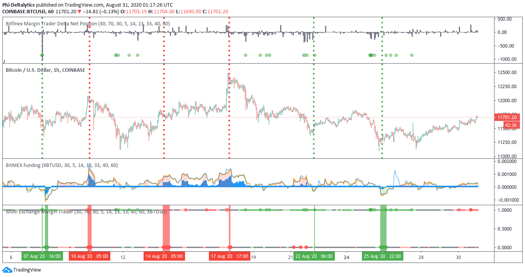Viewport: 525px width, 277px height.
Task: Click the COINBASE:BTCUSD symbol text
Action: pos(23,12)
